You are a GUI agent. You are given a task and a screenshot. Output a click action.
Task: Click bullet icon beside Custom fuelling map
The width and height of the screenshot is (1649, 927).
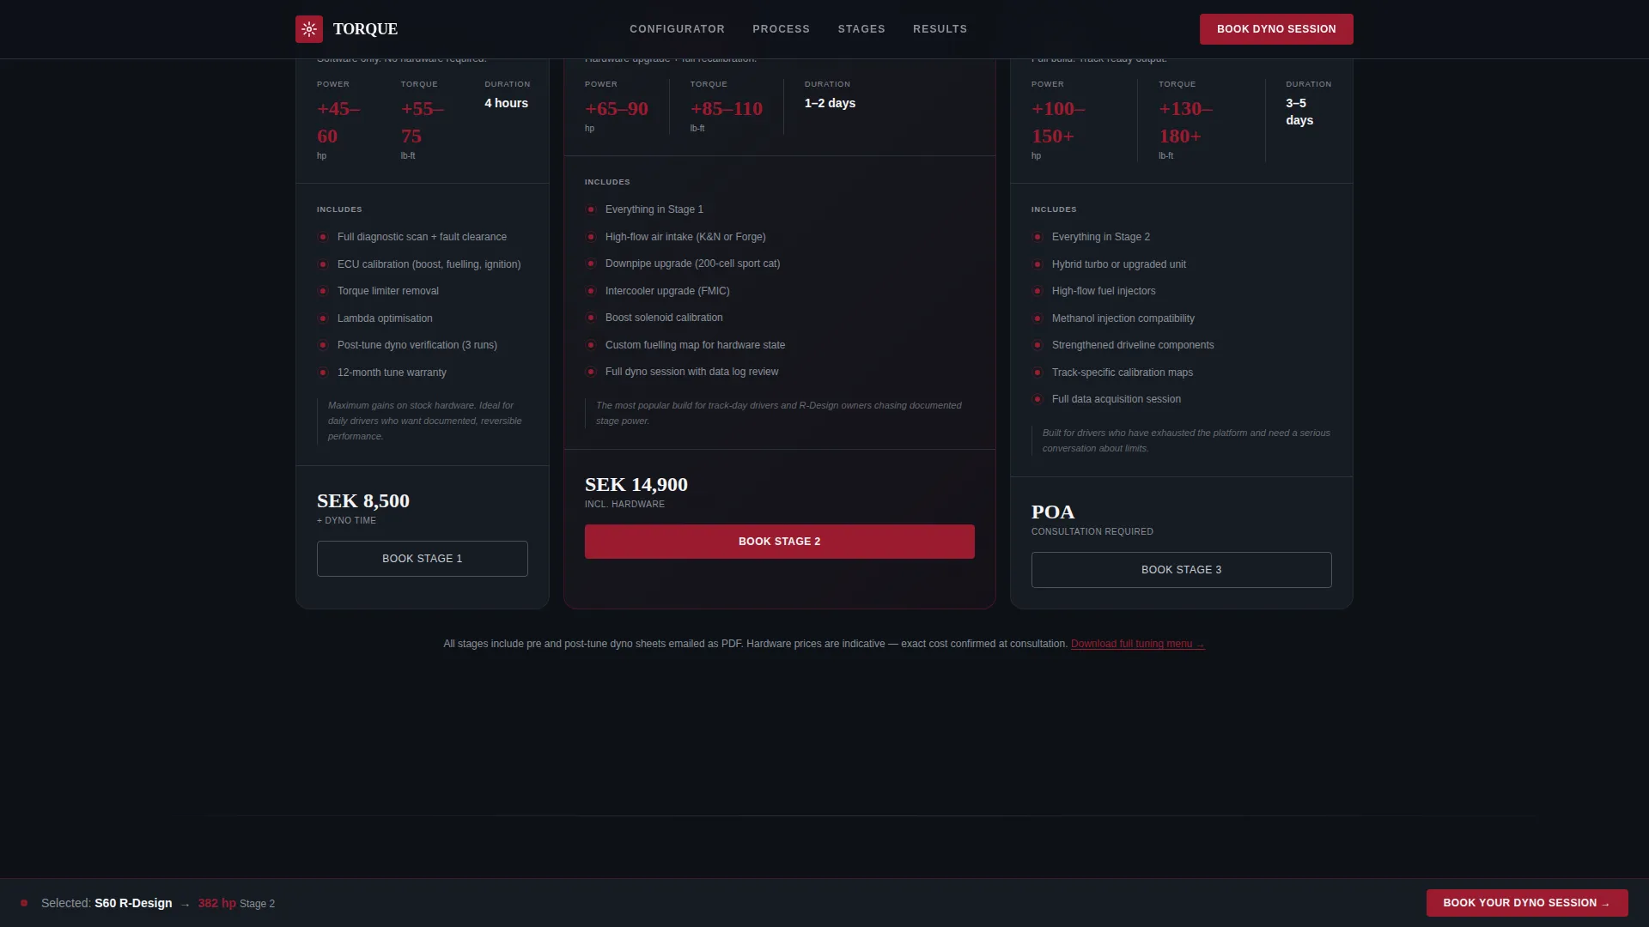pos(591,345)
